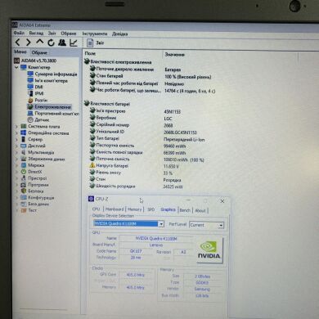This screenshot has height=319, width=319.
Task: Select the Електроживлення tree item
Action: 52,106
